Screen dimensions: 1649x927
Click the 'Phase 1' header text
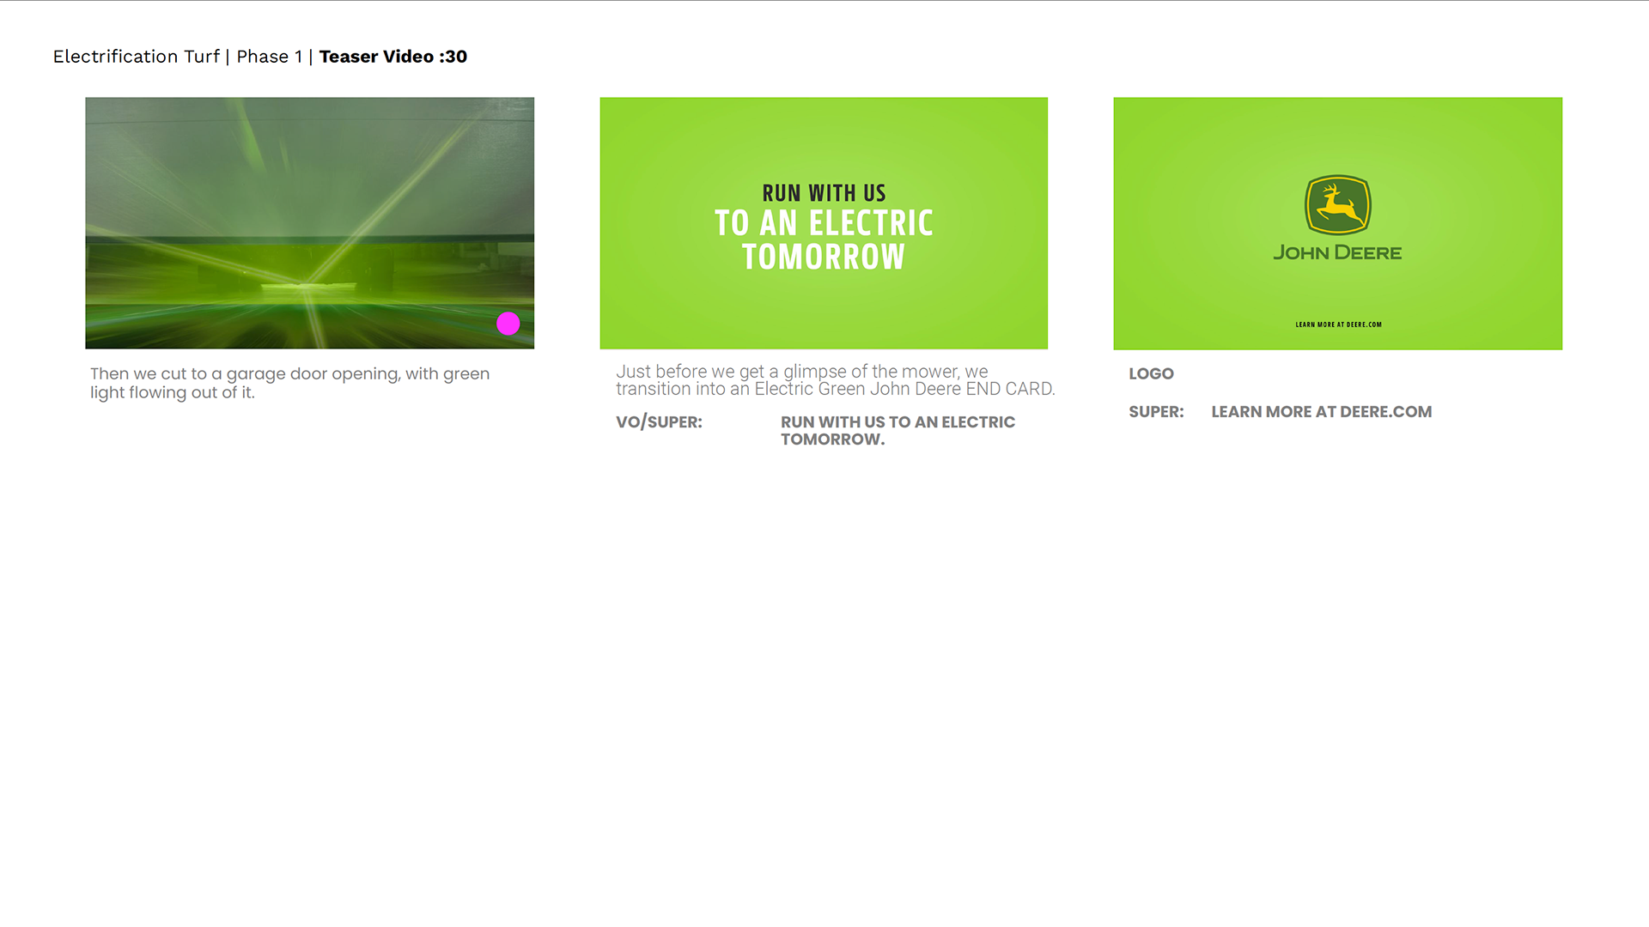pos(270,57)
